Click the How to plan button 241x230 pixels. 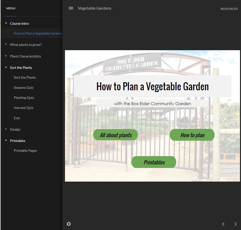[x=192, y=135]
